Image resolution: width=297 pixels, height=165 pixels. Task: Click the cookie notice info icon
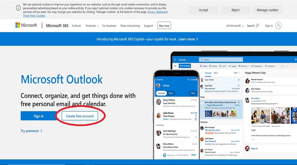pos(18,8)
